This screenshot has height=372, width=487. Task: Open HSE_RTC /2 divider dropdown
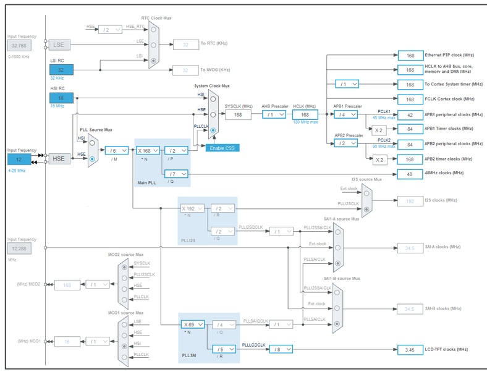(110, 30)
